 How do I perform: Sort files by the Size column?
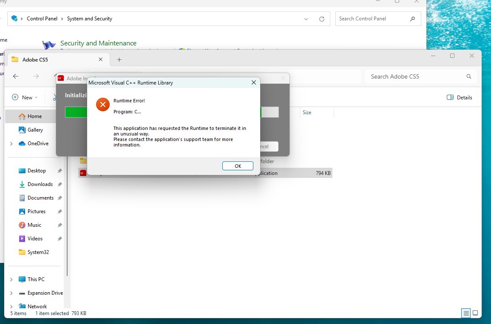point(316,112)
